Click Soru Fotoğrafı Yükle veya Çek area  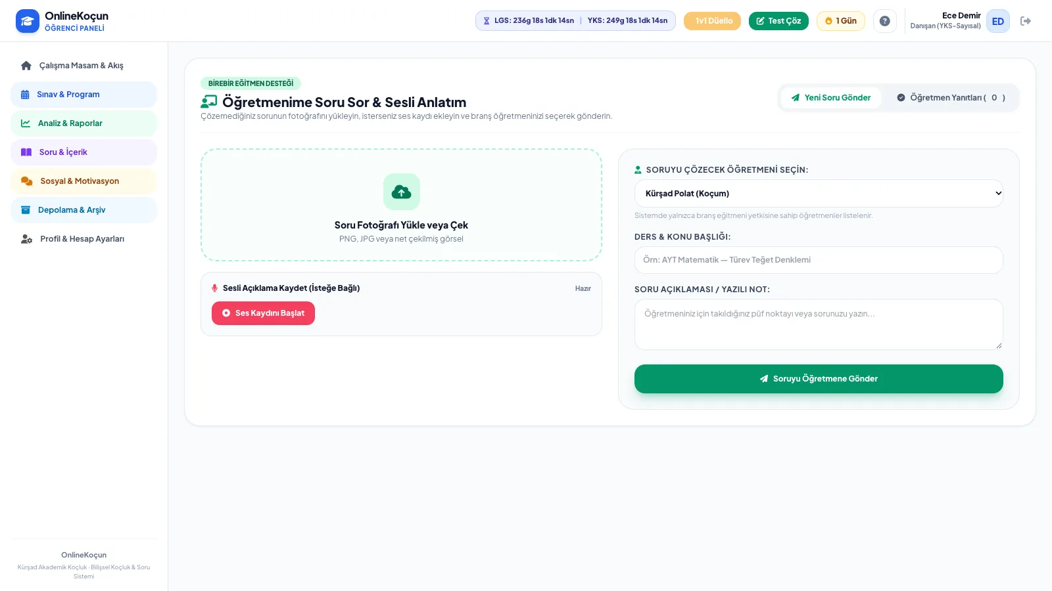pos(401,205)
